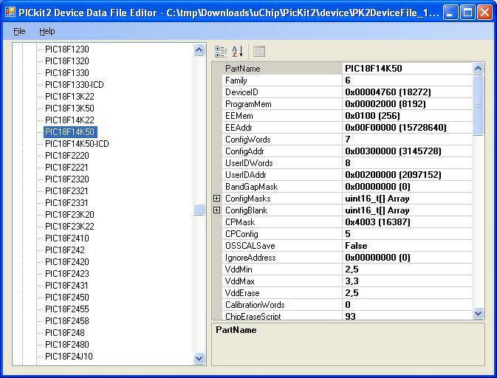Select the CPConfig property label
The width and height of the screenshot is (497, 378).
pyautogui.click(x=241, y=234)
